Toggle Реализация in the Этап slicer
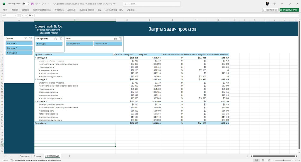This screenshot has width=301, height=162. 108,43
